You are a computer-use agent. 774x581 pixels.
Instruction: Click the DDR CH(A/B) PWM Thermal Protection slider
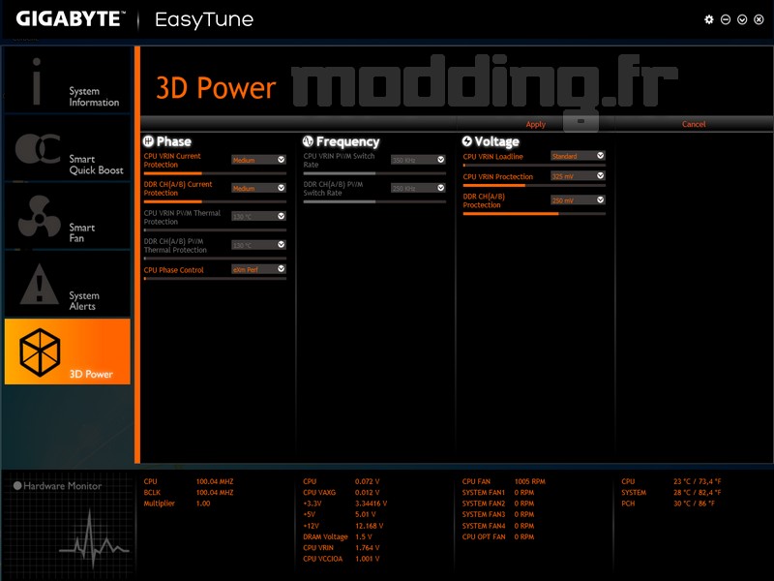pos(215,259)
